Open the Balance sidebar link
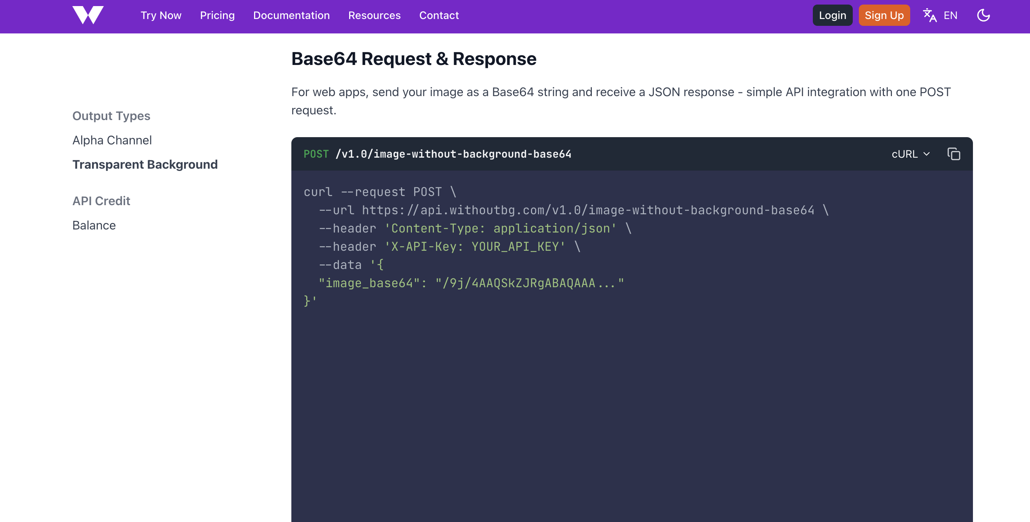Screen dimensions: 1030x522 pyautogui.click(x=94, y=225)
